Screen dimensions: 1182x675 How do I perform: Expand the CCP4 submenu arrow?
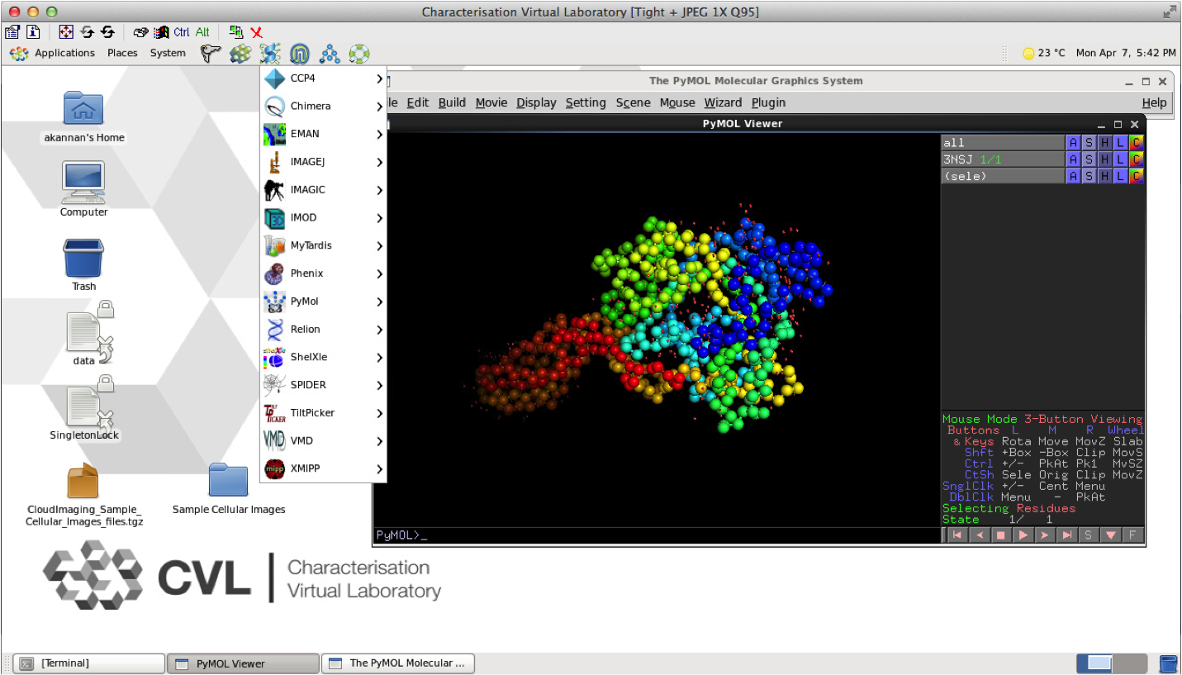[x=379, y=79]
